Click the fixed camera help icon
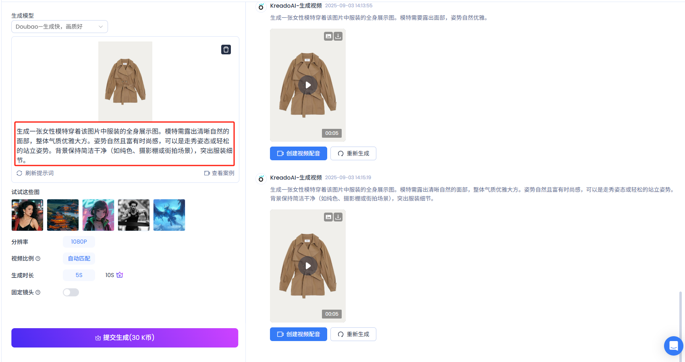 click(x=38, y=292)
